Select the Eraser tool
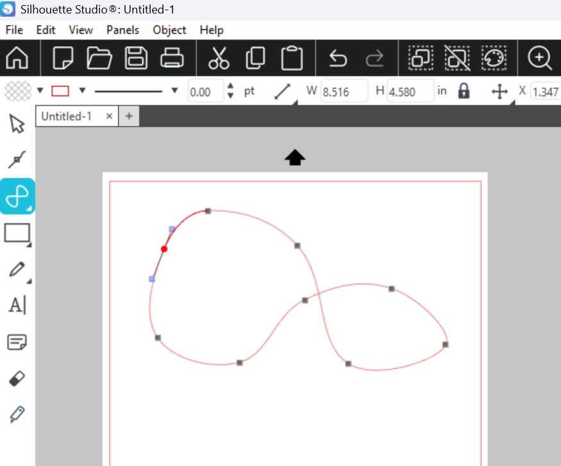Image resolution: width=561 pixels, height=466 pixels. click(x=17, y=379)
